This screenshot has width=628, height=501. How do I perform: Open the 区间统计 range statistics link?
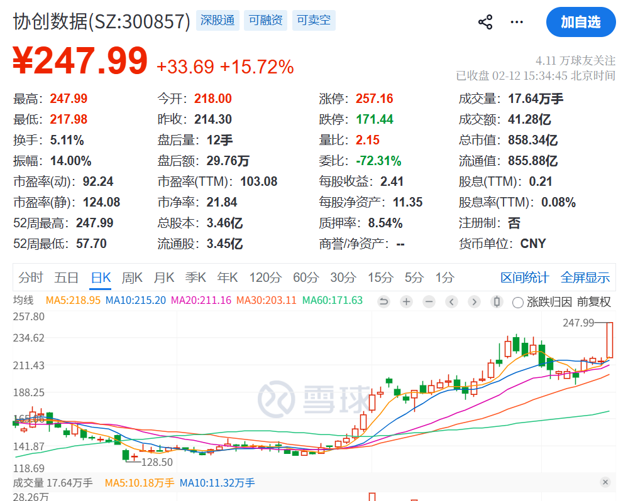coord(524,277)
